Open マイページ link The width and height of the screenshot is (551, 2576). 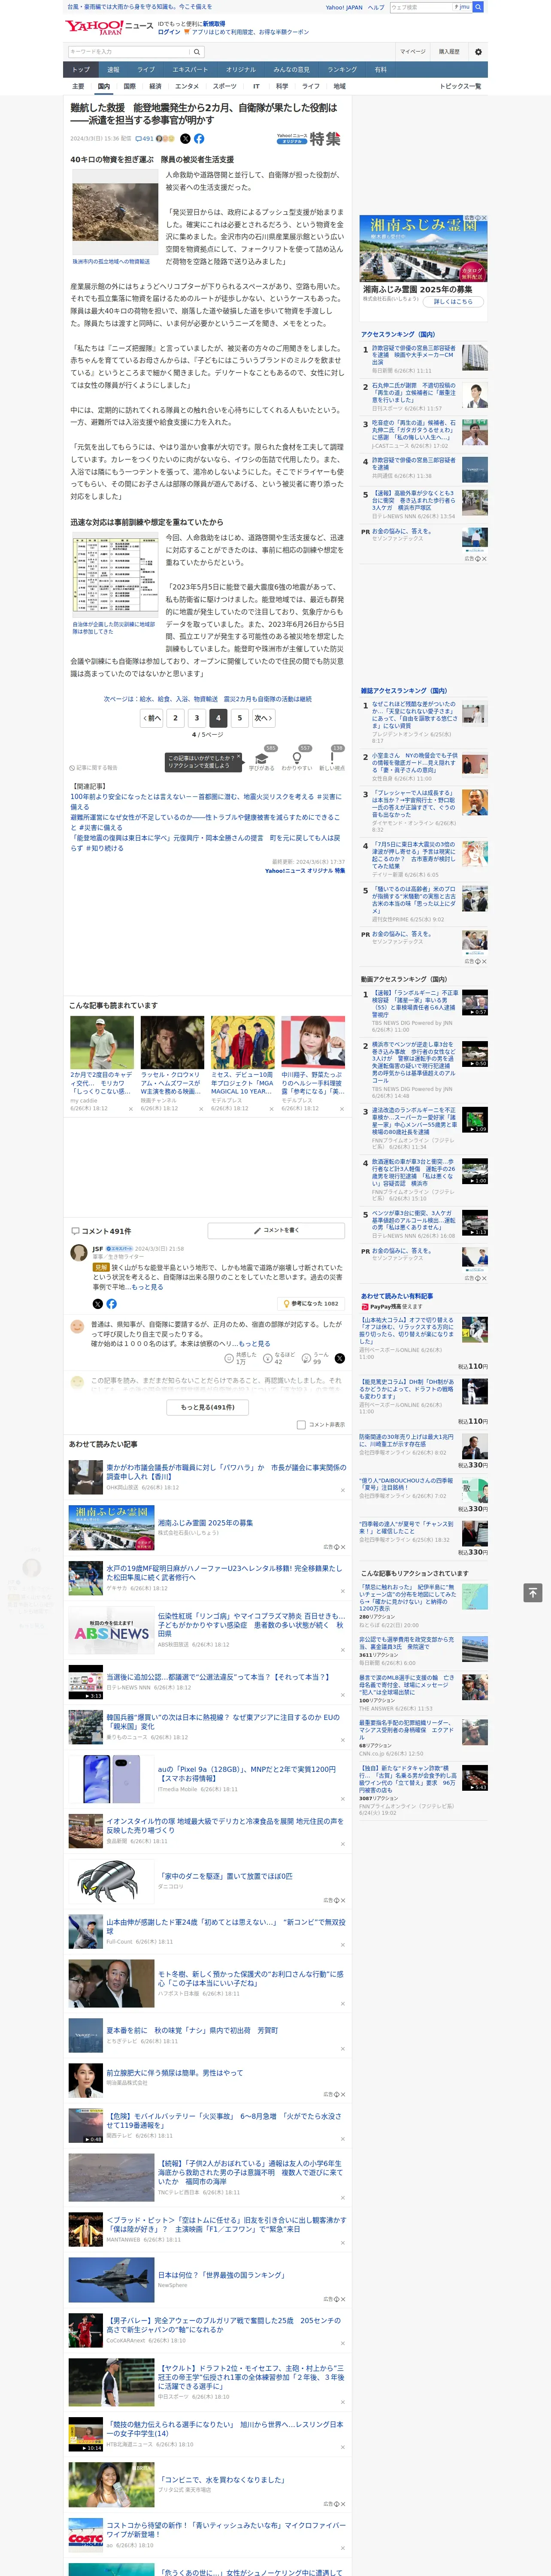pyautogui.click(x=412, y=51)
